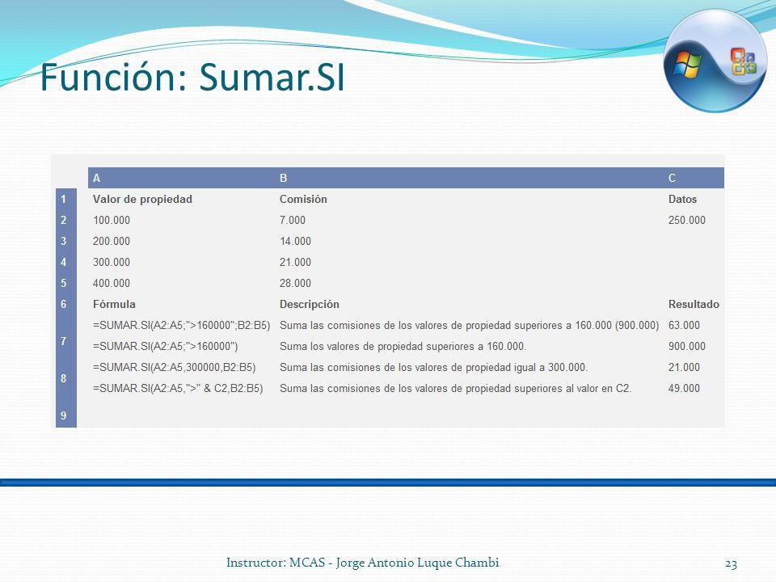Click row number 6
Viewport: 776px width, 582px height.
pyautogui.click(x=63, y=305)
